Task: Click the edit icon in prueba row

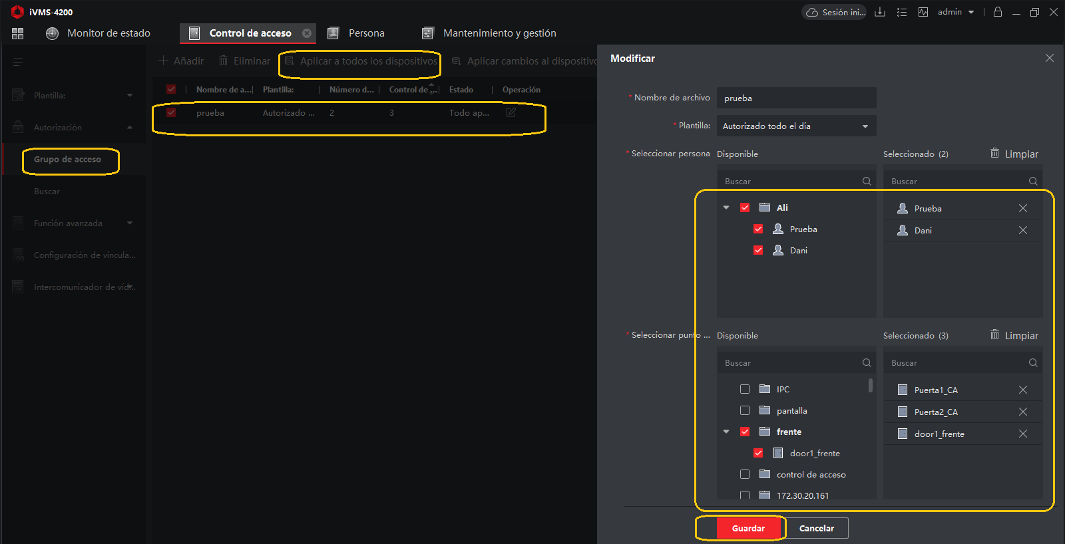Action: 511,112
